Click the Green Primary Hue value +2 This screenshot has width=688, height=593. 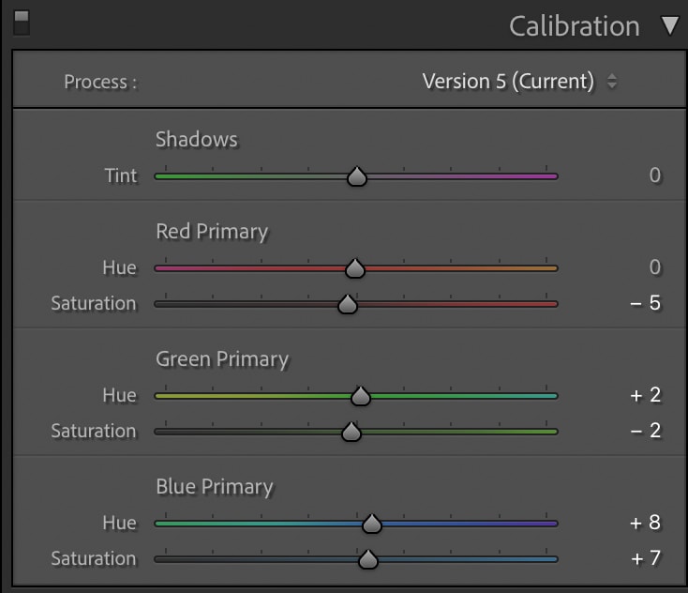pos(645,395)
